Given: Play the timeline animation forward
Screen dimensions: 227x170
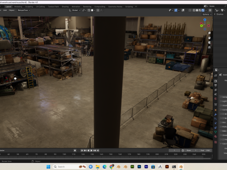Looking at the screenshot, I should click(91, 151).
